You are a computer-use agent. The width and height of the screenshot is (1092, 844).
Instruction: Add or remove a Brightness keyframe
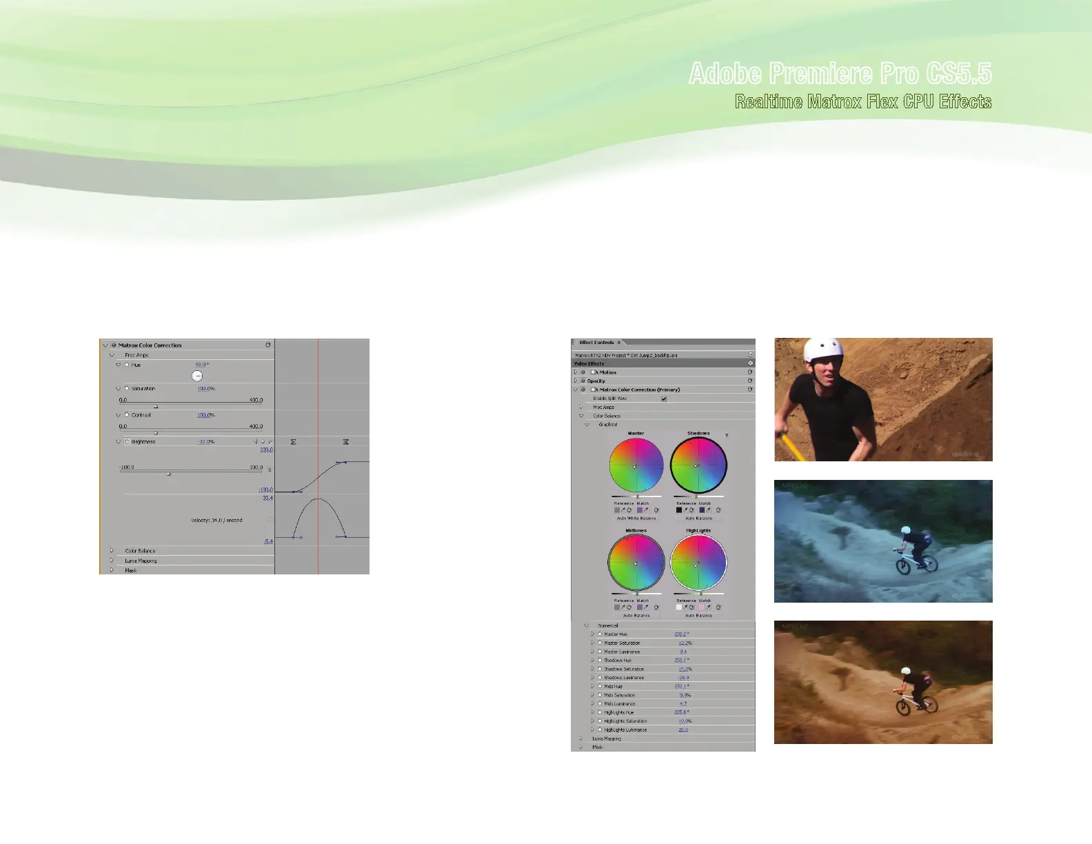coord(263,441)
